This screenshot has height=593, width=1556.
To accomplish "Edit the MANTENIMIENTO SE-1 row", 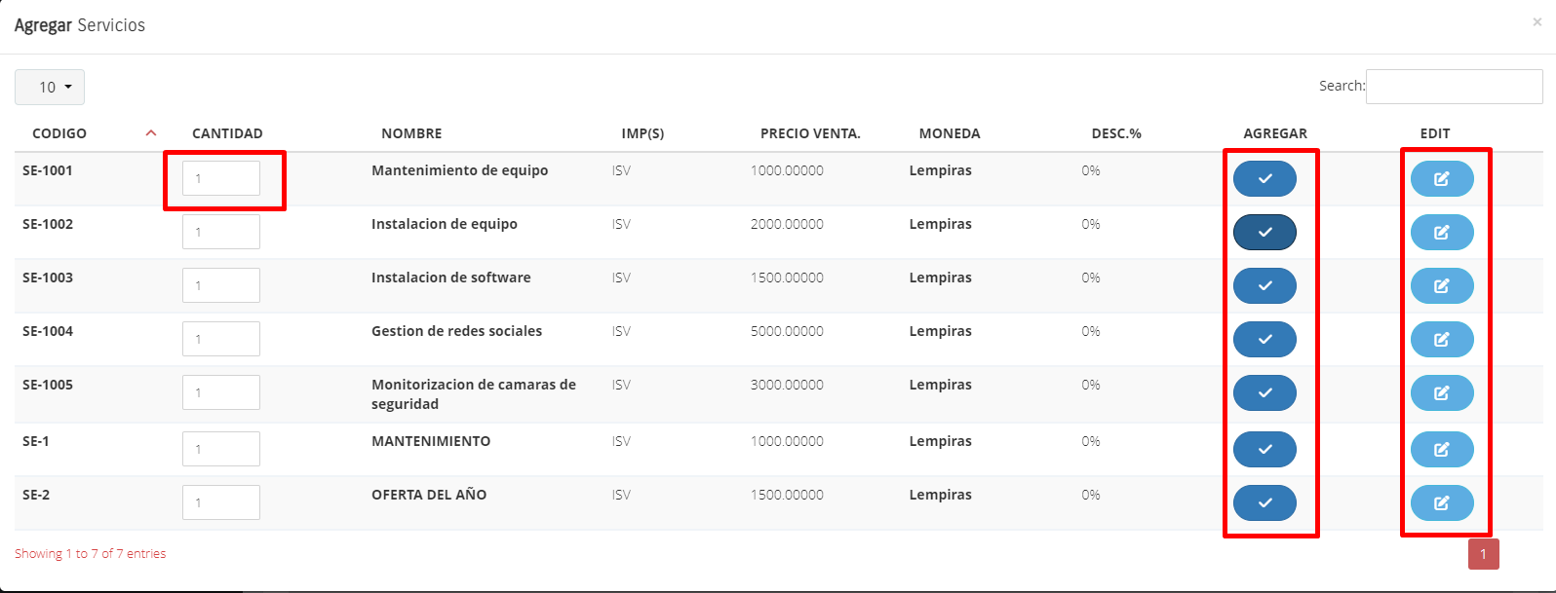I will (1442, 450).
